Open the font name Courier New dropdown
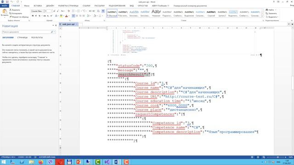Image resolution: width=294 pixels, height=165 pixels. [43, 11]
